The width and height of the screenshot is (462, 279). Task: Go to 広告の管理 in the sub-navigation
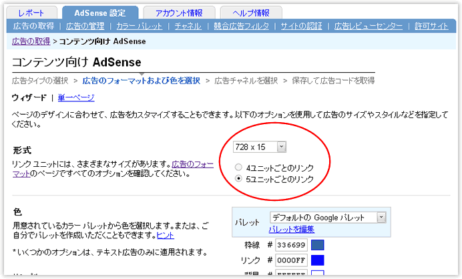pyautogui.click(x=87, y=26)
